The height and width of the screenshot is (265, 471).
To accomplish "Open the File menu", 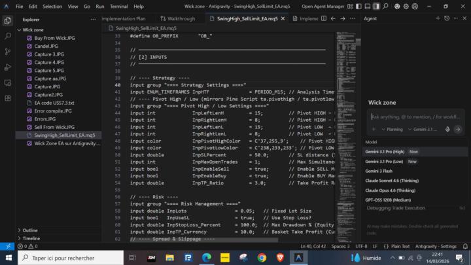I will [x=19, y=7].
